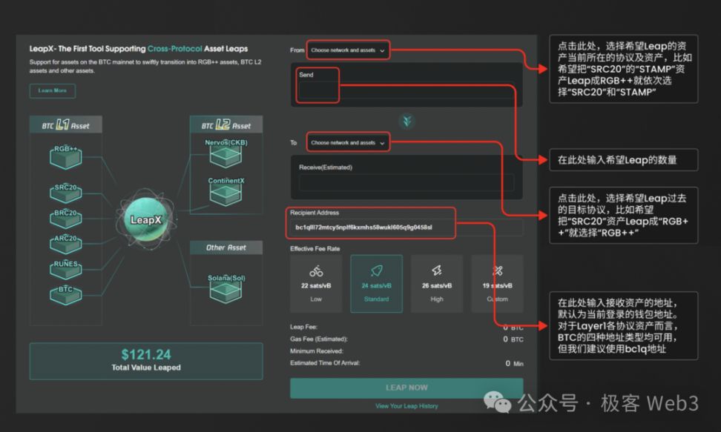
Task: Click the Send amount input field
Action: tap(406, 90)
